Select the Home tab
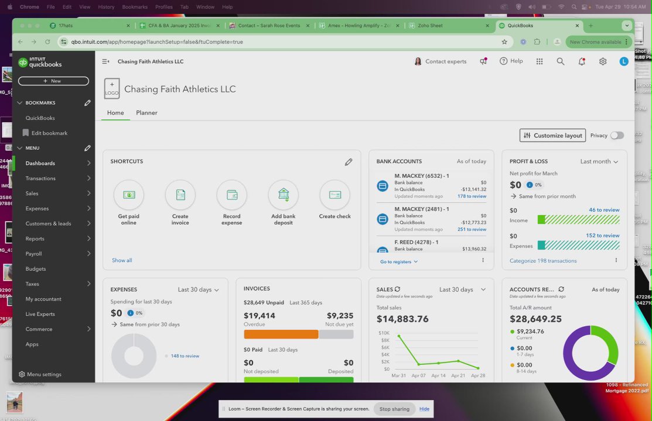The height and width of the screenshot is (421, 652). 115,112
